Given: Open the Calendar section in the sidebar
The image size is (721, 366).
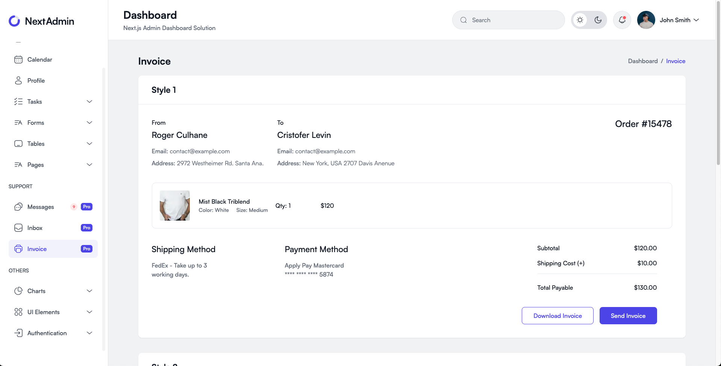Looking at the screenshot, I should 19,59.
